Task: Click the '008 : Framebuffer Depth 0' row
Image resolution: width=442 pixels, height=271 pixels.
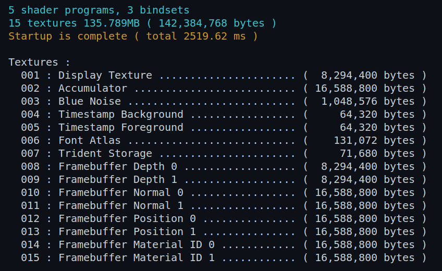Action: 224,166
